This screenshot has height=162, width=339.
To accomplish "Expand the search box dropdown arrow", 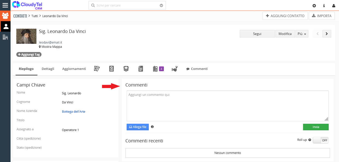I will tap(161, 5).
